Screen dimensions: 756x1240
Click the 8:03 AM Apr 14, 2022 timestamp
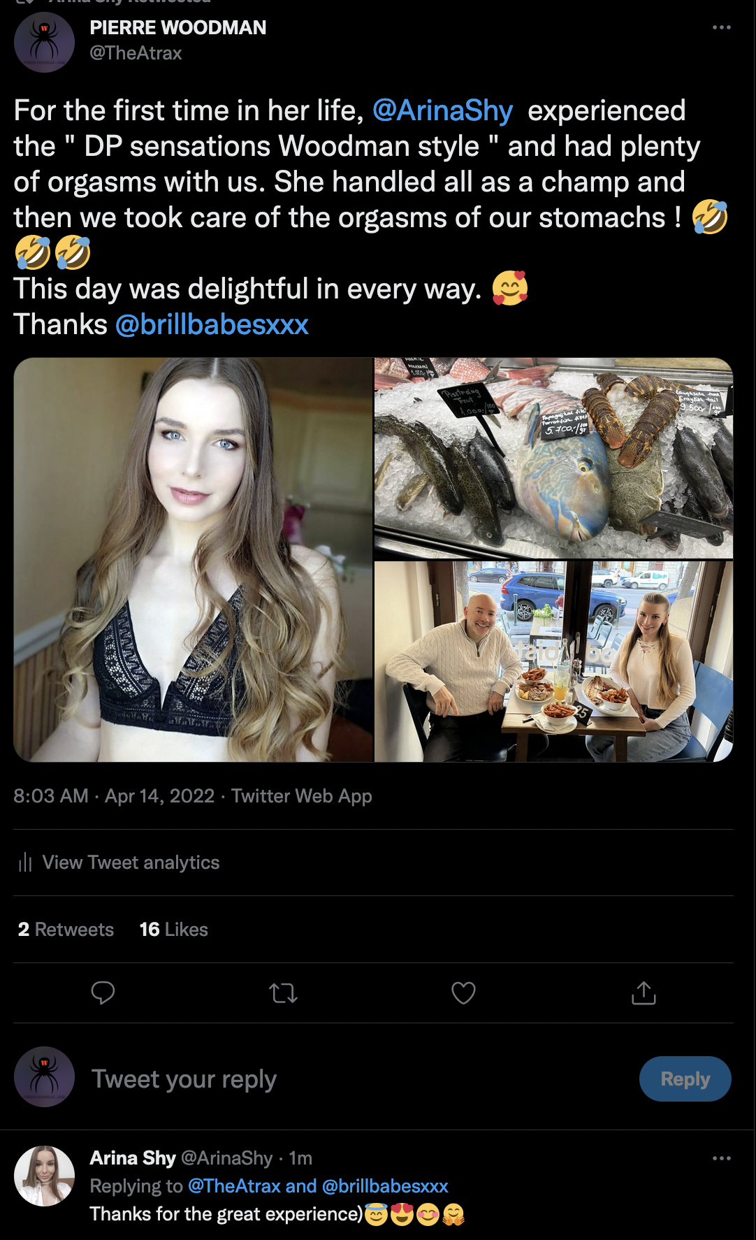pyautogui.click(x=114, y=796)
